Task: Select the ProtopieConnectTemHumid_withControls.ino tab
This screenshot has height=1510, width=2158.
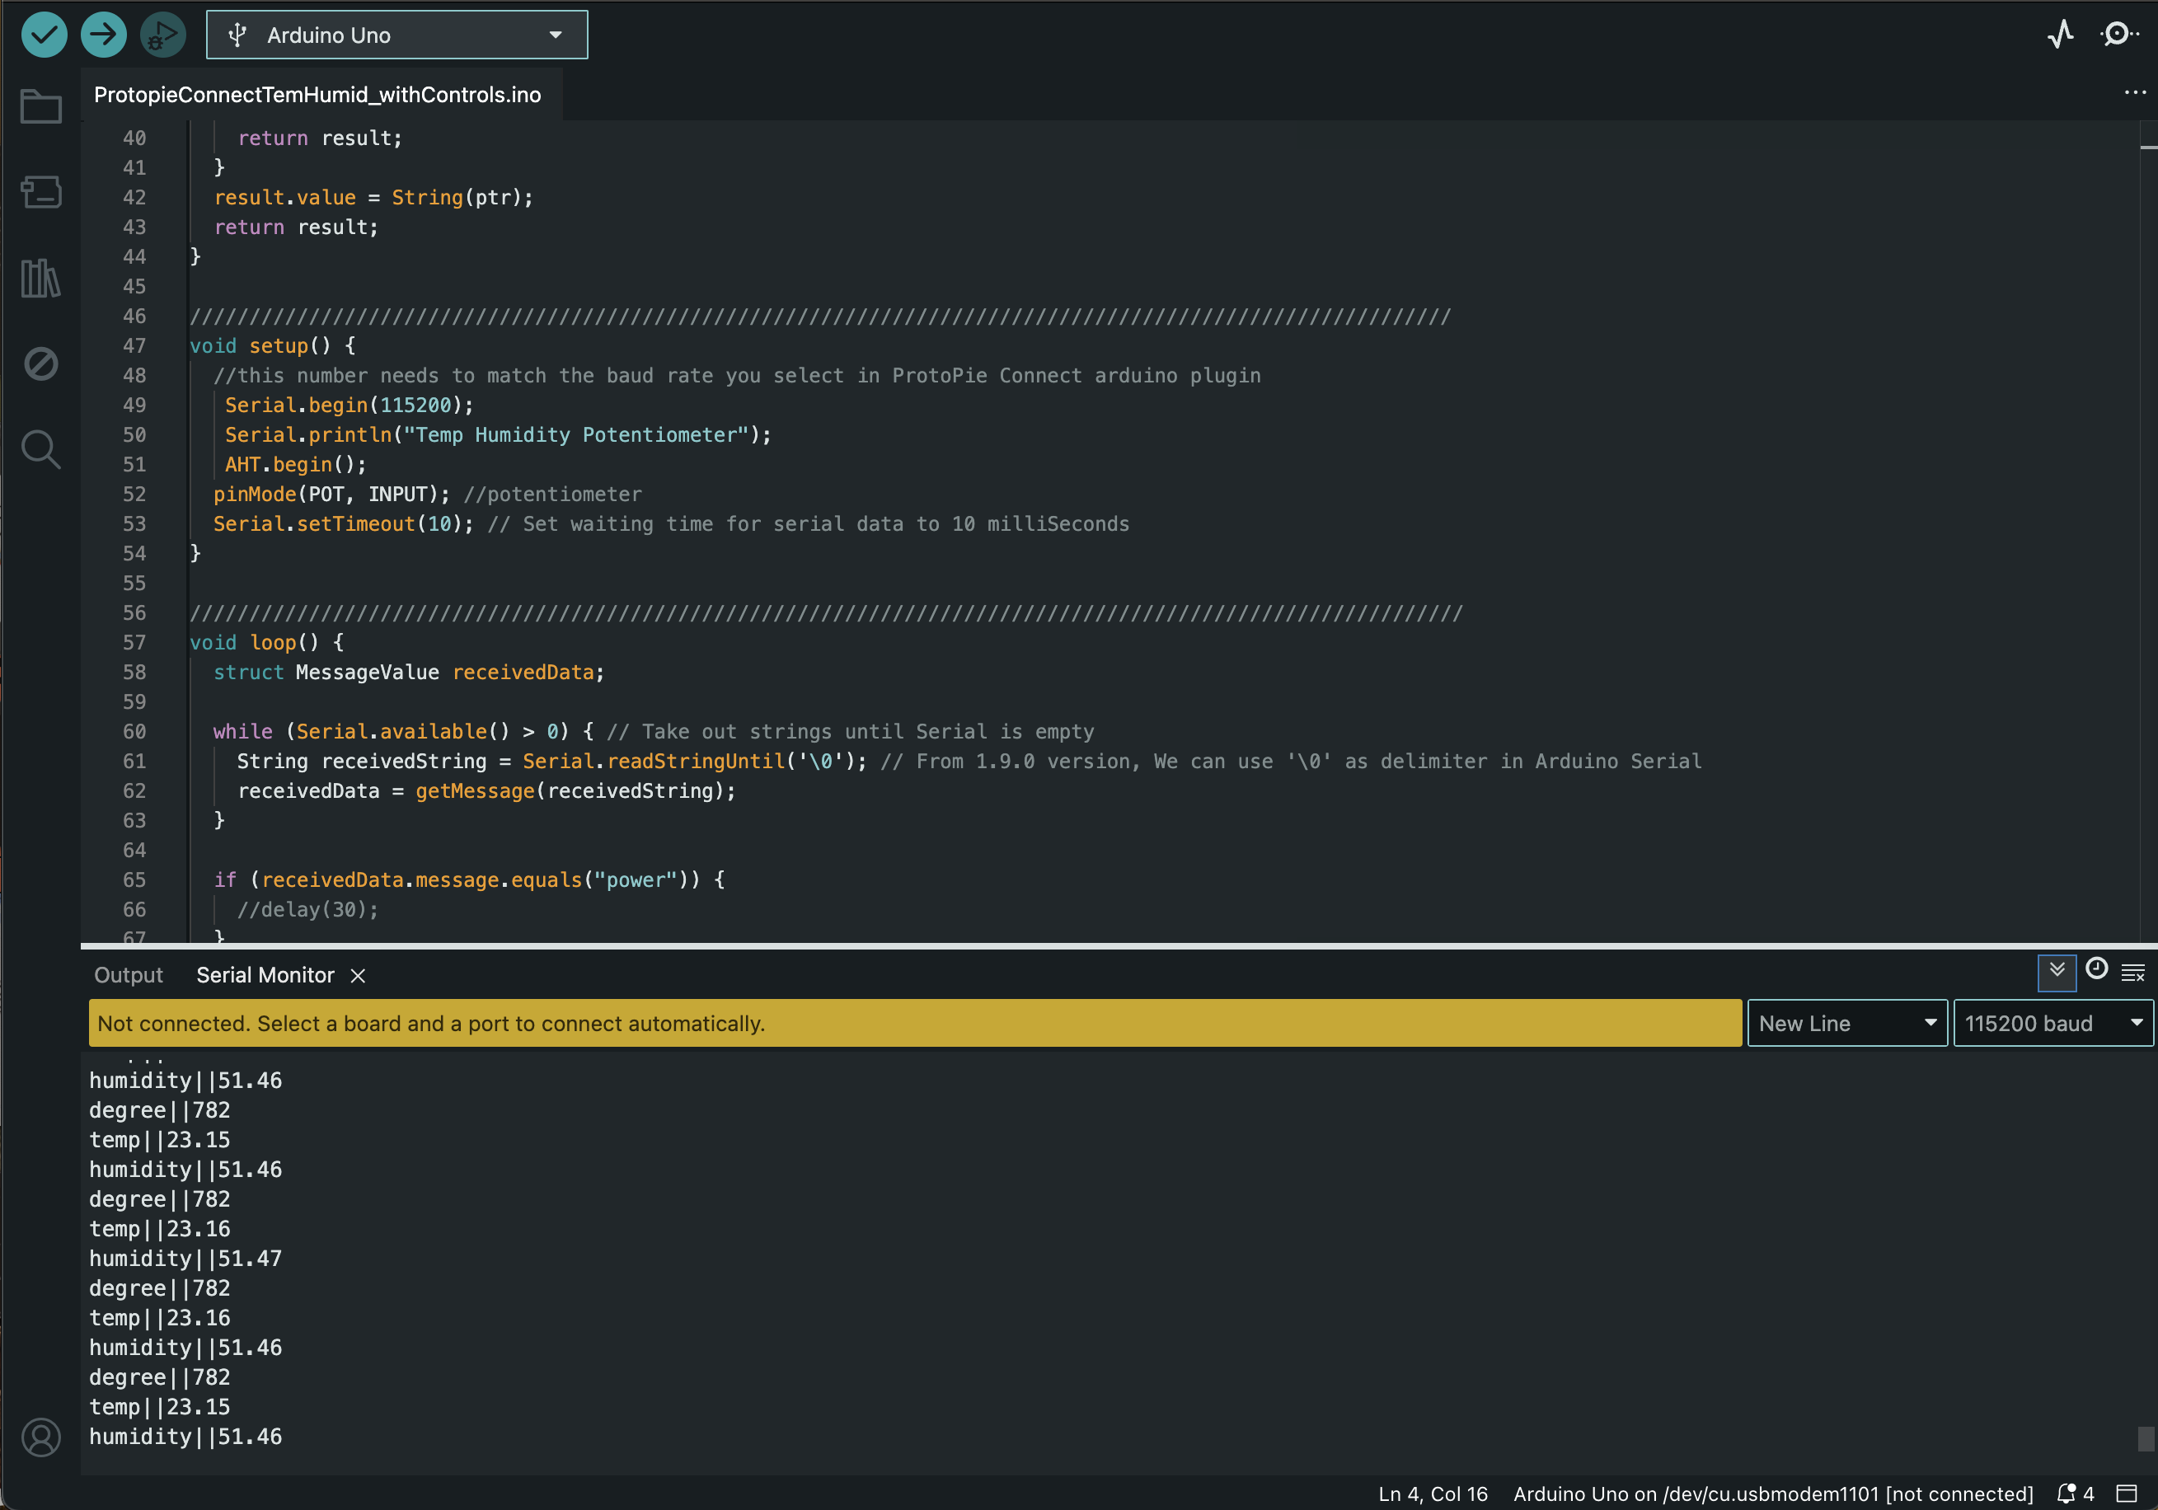Action: [x=317, y=95]
